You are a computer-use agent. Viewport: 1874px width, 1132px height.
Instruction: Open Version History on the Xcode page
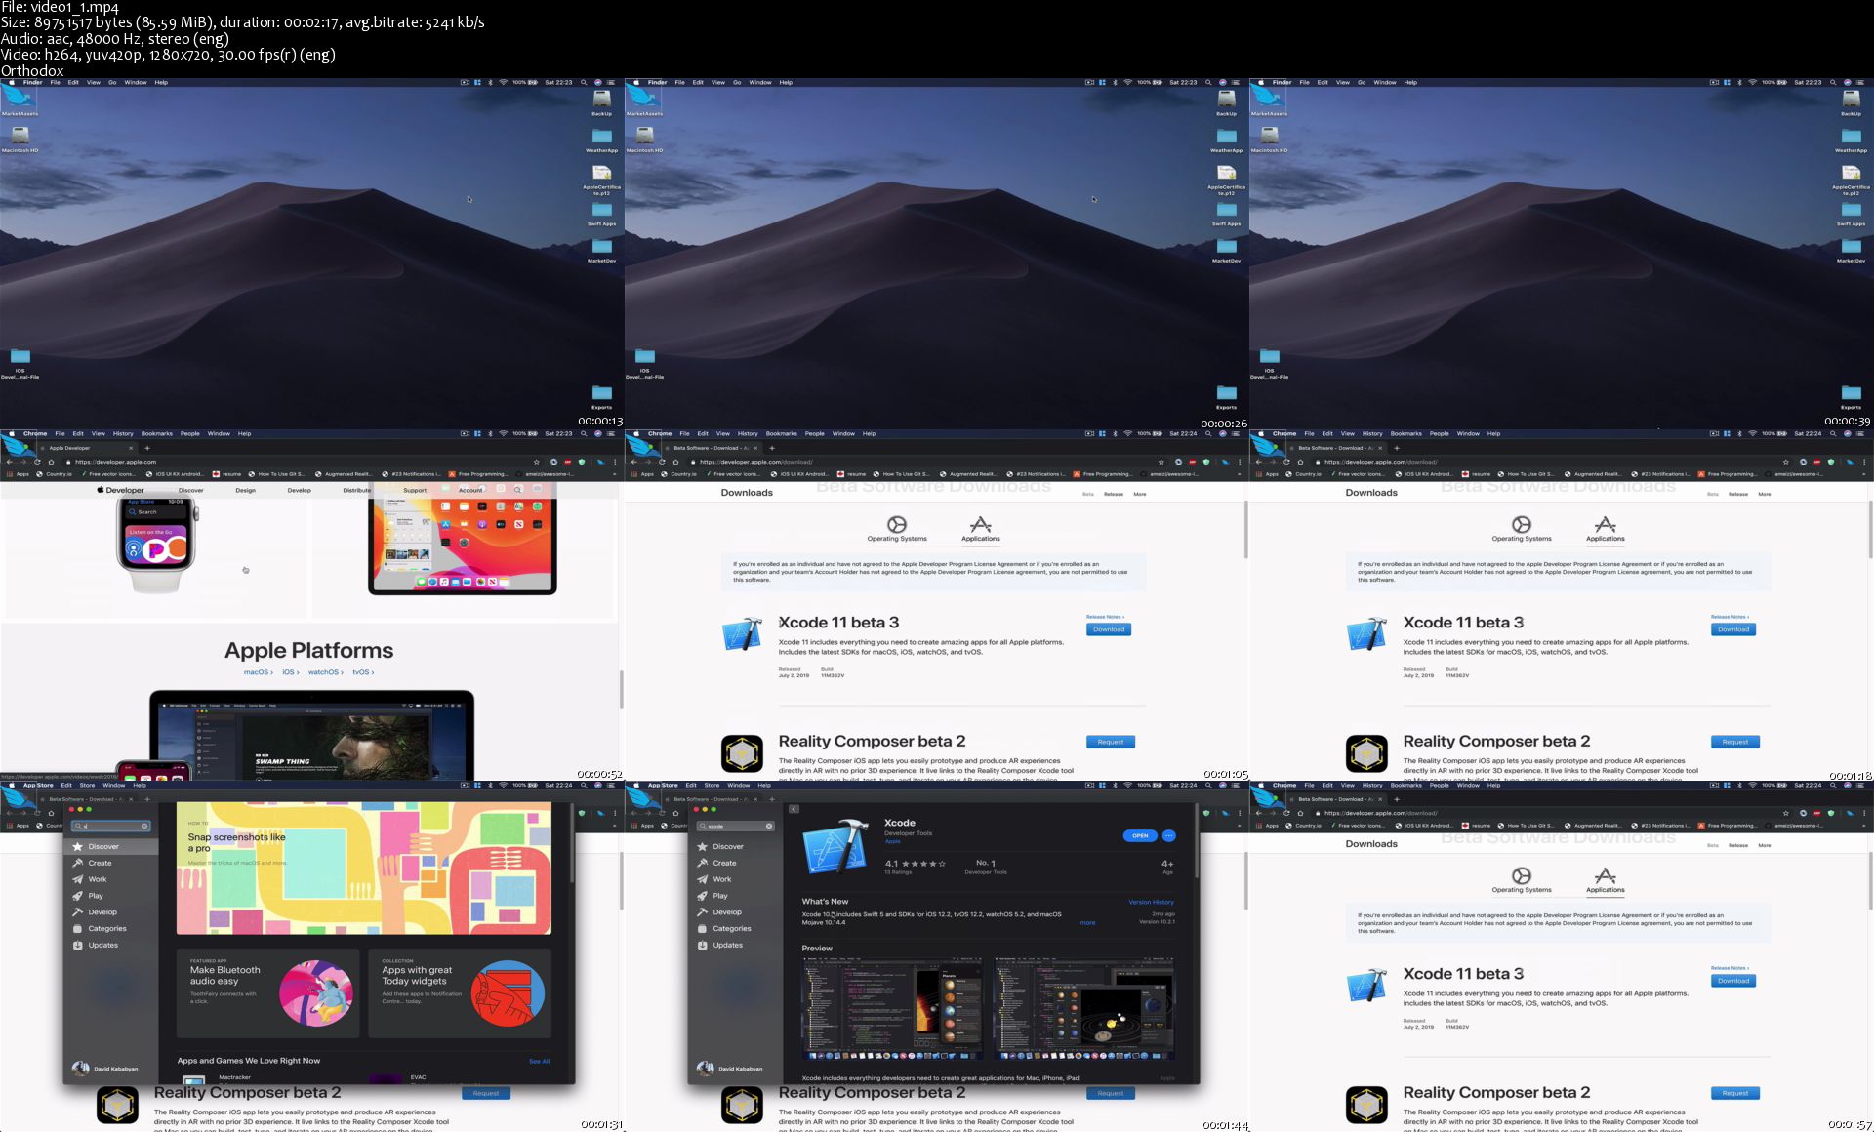pos(1152,902)
